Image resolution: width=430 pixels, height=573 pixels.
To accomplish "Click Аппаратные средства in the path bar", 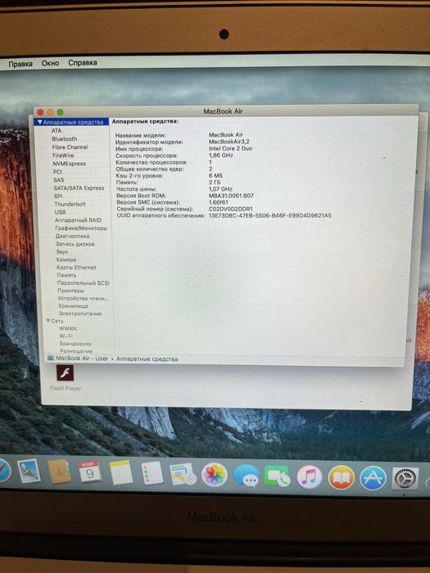I will tap(147, 359).
